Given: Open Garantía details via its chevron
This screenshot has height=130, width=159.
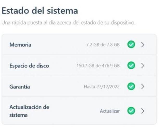Looking at the screenshot, I should (143, 87).
